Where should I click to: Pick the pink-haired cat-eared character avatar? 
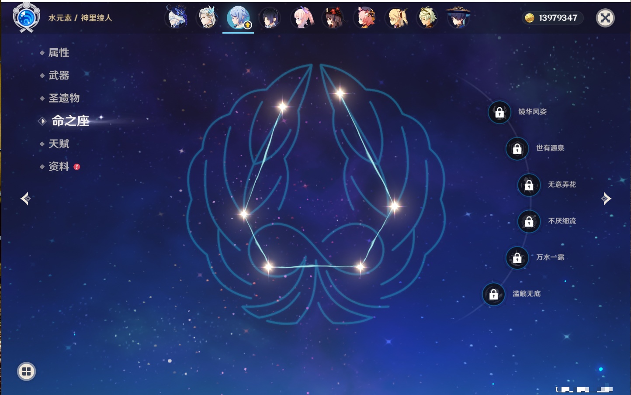364,18
